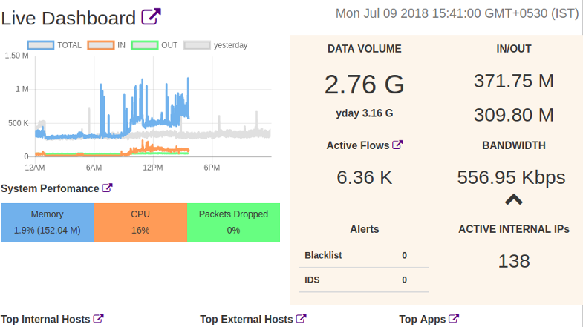583x327 pixels.
Task: Toggle IN series in chart legend
Action: point(100,45)
